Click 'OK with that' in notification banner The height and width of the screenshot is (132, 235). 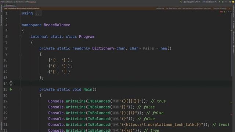click(160, 8)
